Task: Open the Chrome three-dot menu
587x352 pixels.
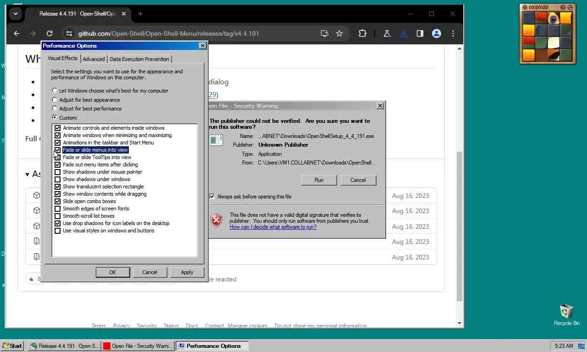Action: pyautogui.click(x=453, y=33)
